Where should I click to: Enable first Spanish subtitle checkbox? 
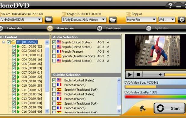[x=54, y=90]
